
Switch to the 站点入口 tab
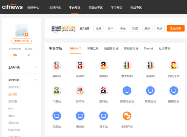click(76, 48)
